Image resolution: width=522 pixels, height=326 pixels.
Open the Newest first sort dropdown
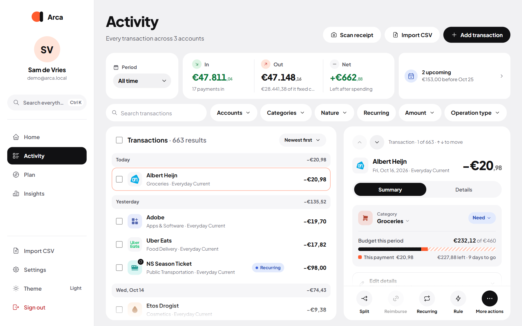(x=302, y=140)
